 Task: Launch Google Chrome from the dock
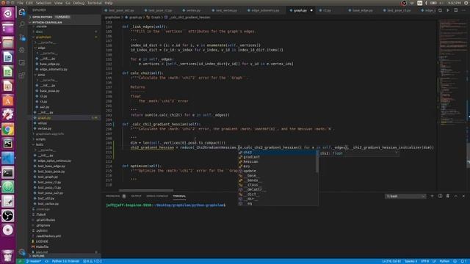click(8, 129)
